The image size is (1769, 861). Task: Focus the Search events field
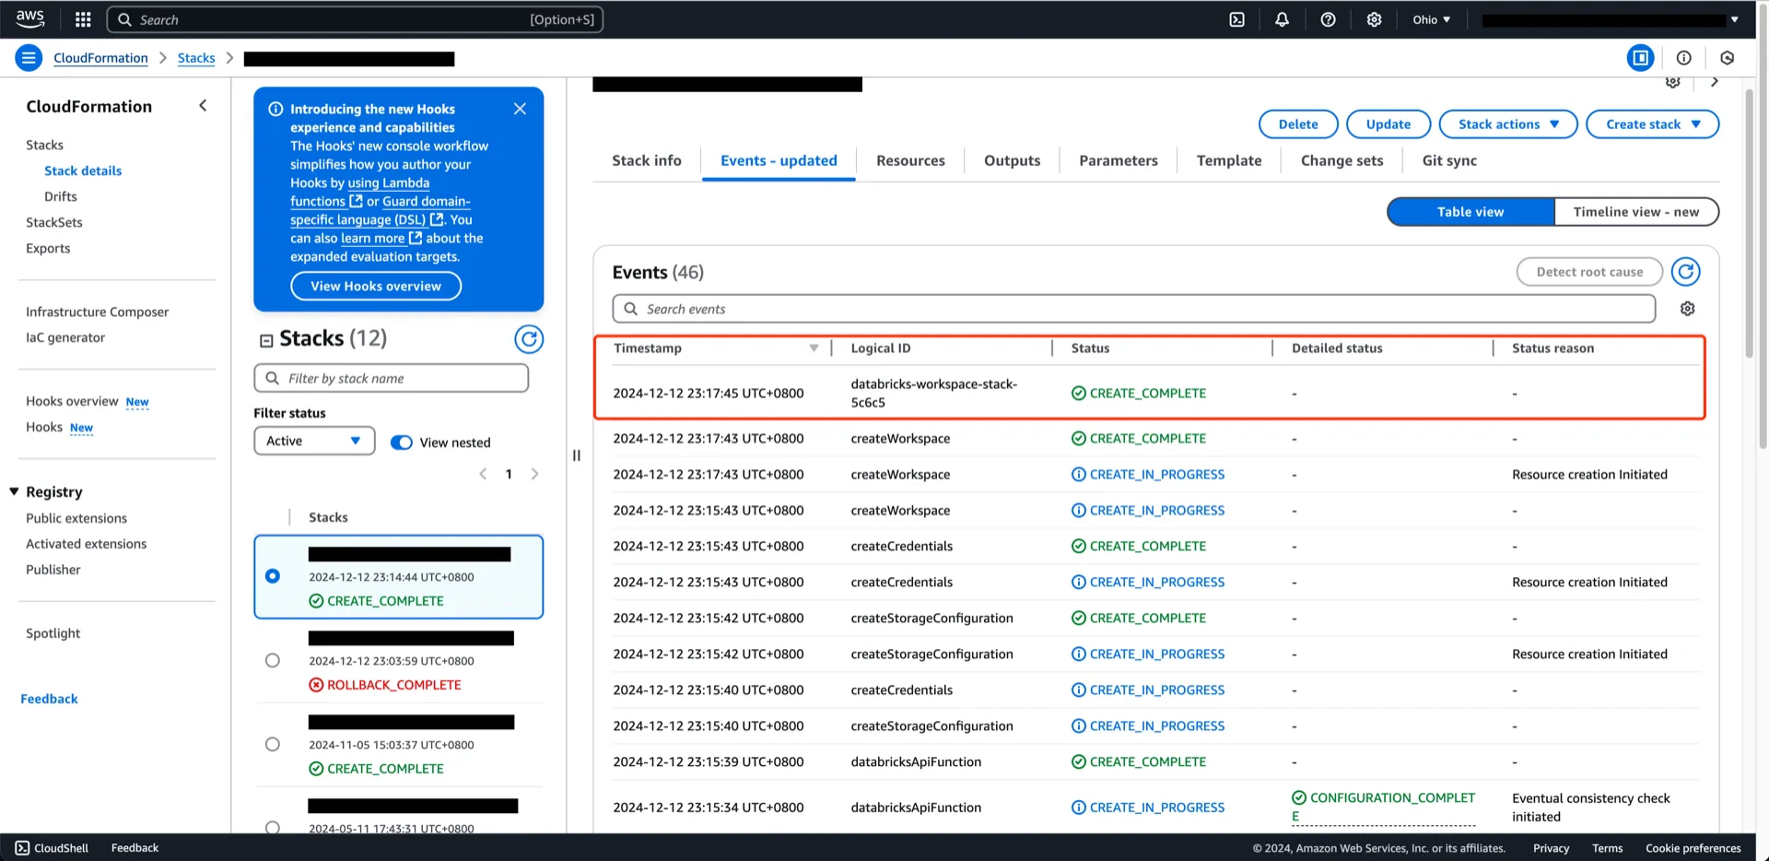click(1134, 309)
